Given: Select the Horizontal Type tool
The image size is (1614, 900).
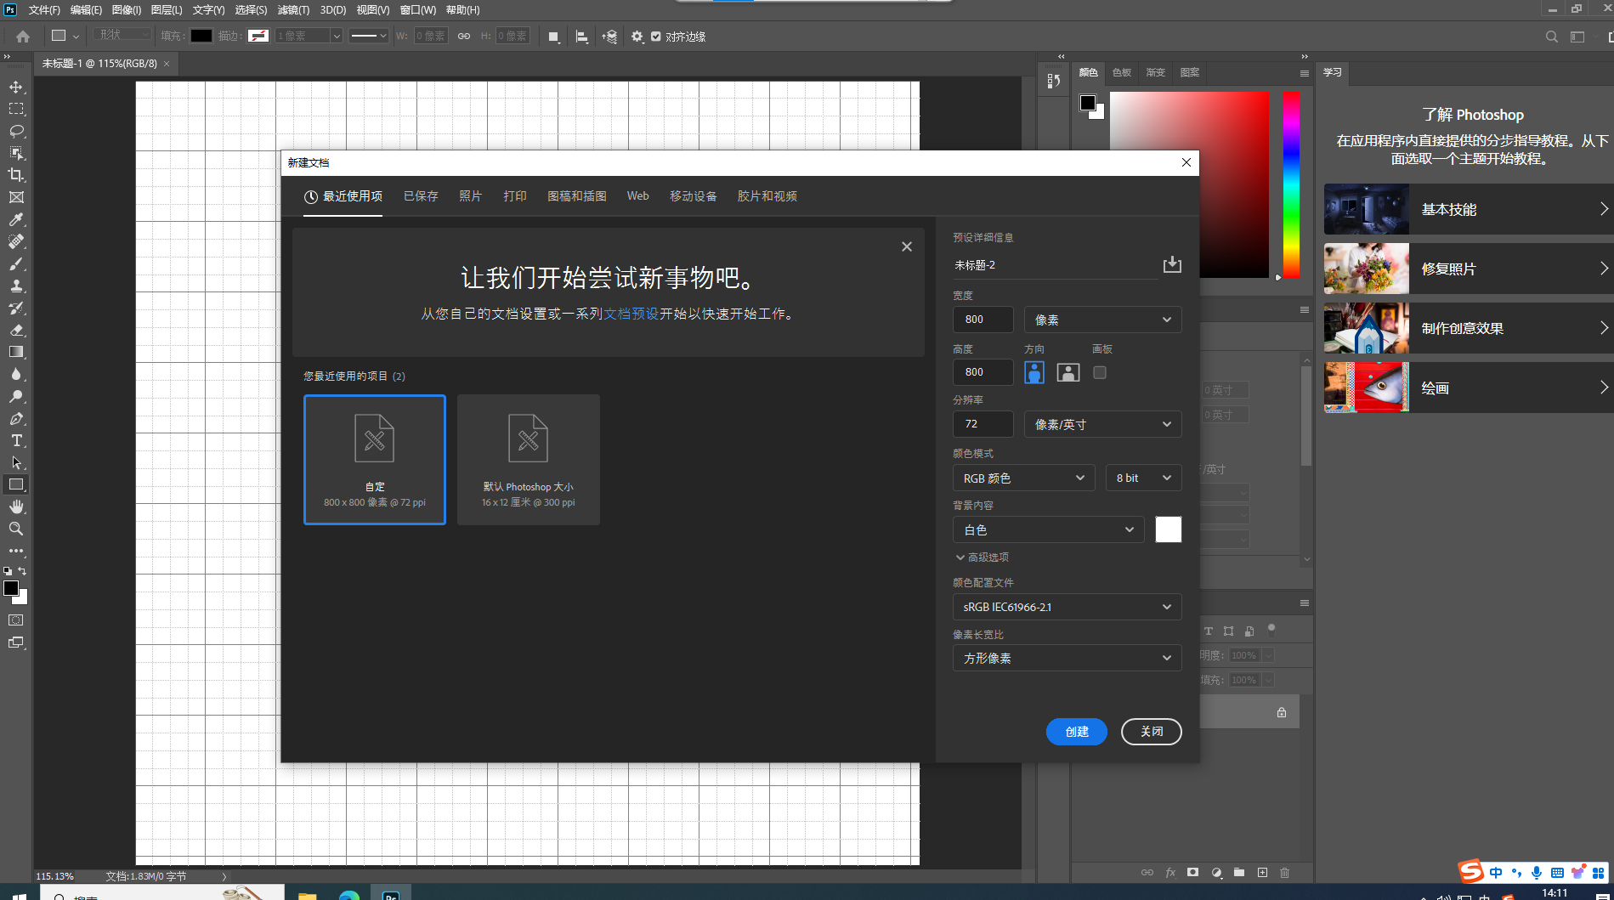Looking at the screenshot, I should pyautogui.click(x=16, y=440).
